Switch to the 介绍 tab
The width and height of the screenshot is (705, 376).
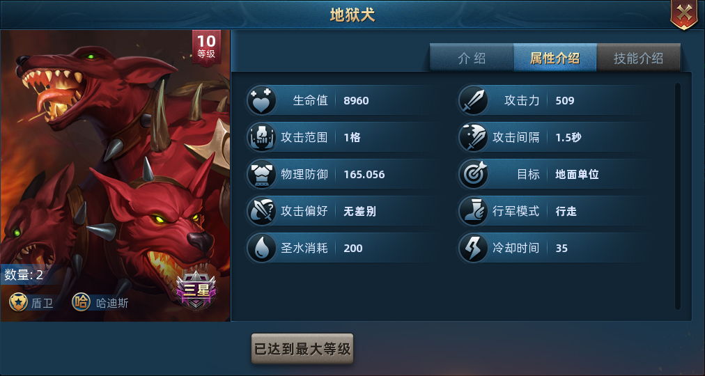471,58
